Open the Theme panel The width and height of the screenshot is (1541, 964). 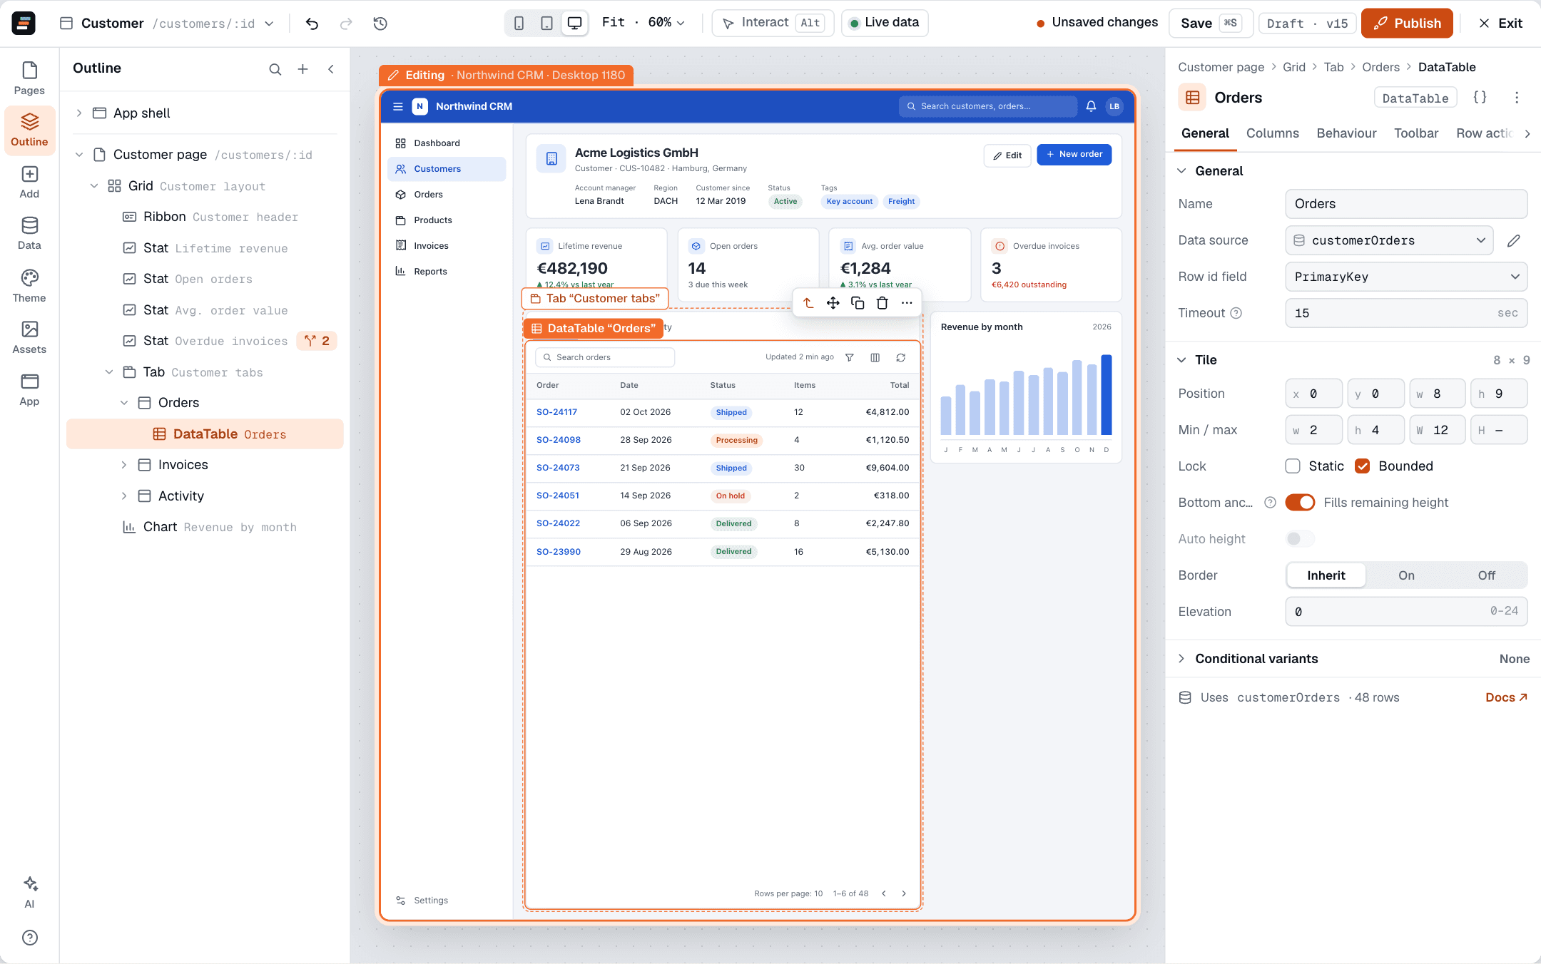pyautogui.click(x=29, y=286)
